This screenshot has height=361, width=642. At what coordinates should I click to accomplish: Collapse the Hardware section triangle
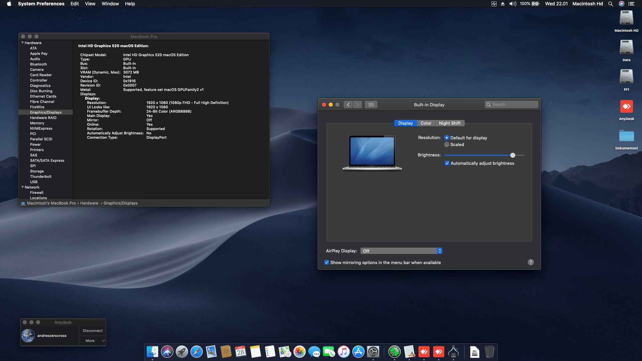pos(22,43)
